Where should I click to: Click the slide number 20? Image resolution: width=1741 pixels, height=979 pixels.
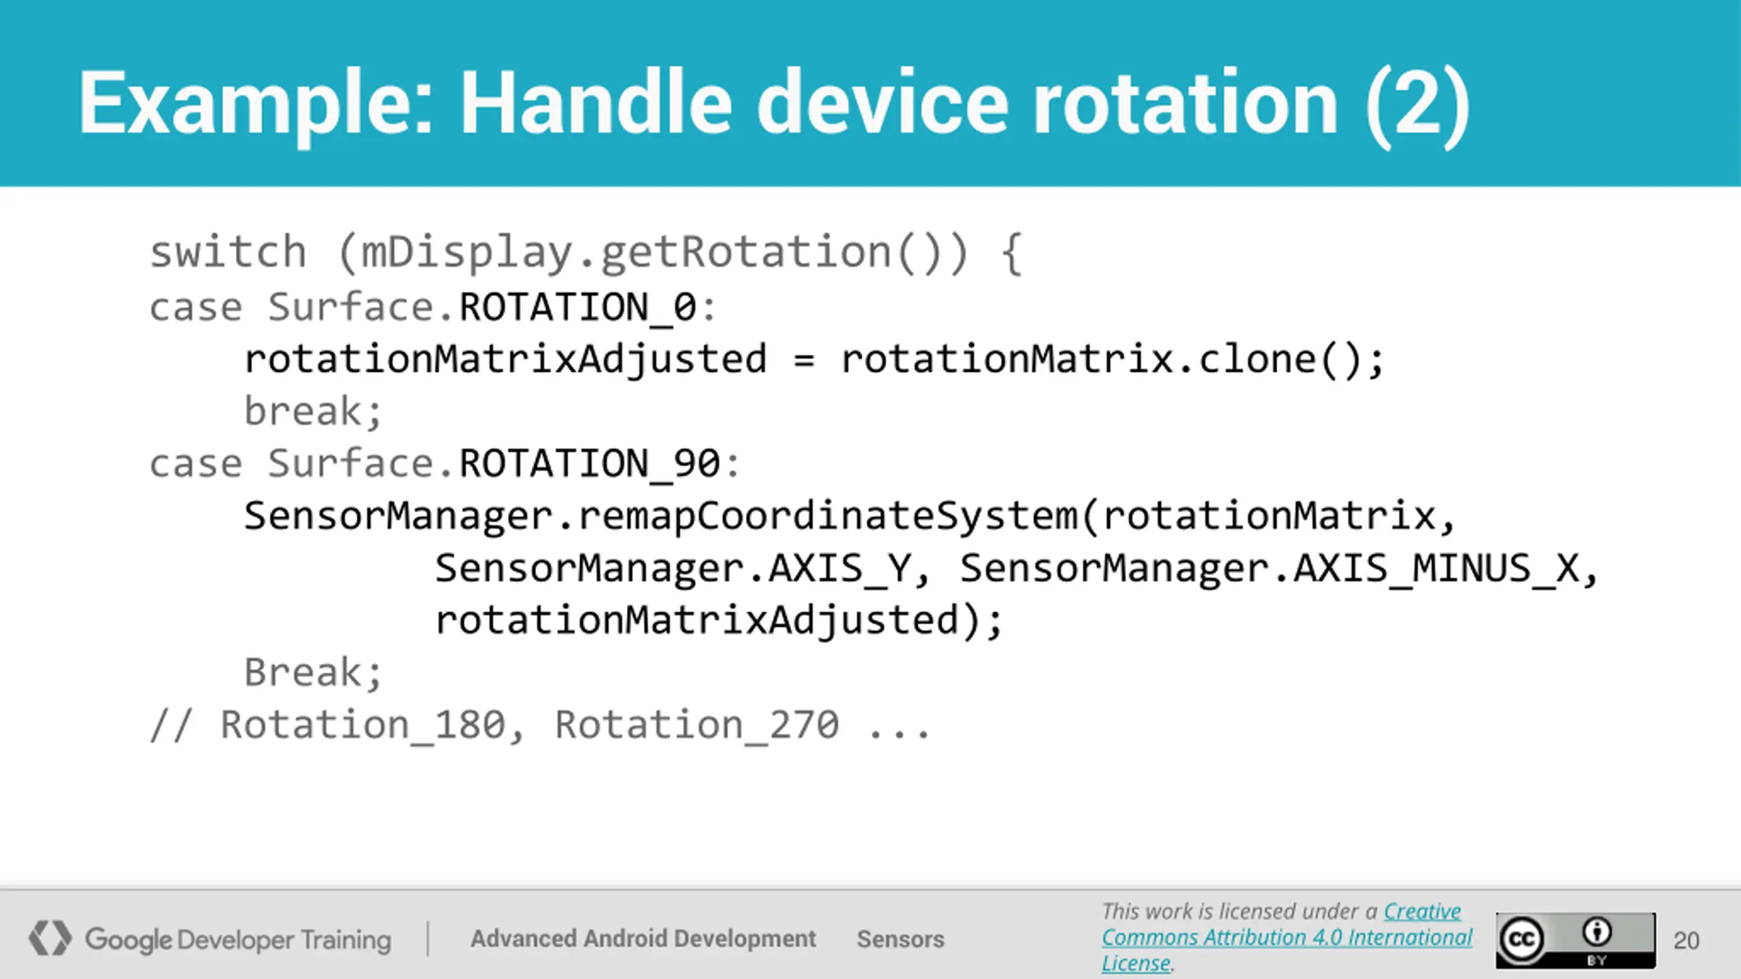point(1687,940)
